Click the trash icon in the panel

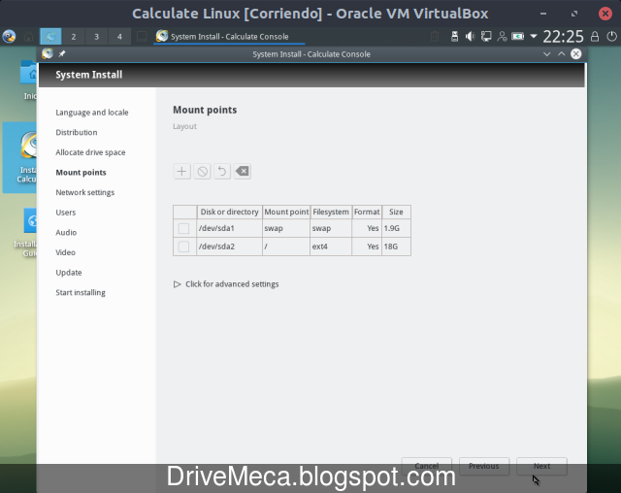pos(435,37)
